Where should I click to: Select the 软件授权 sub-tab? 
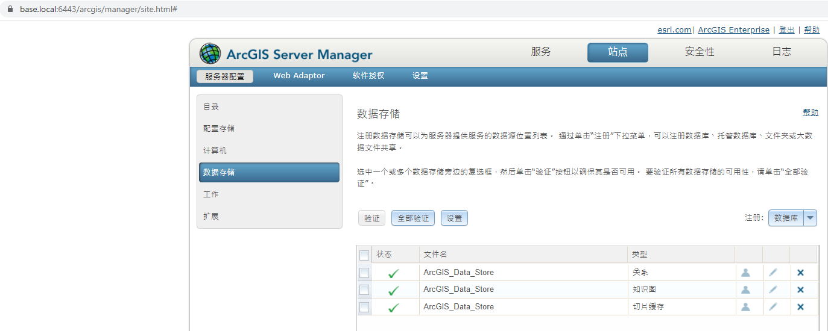[368, 76]
